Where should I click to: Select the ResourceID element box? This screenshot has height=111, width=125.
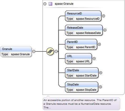point(83,16)
